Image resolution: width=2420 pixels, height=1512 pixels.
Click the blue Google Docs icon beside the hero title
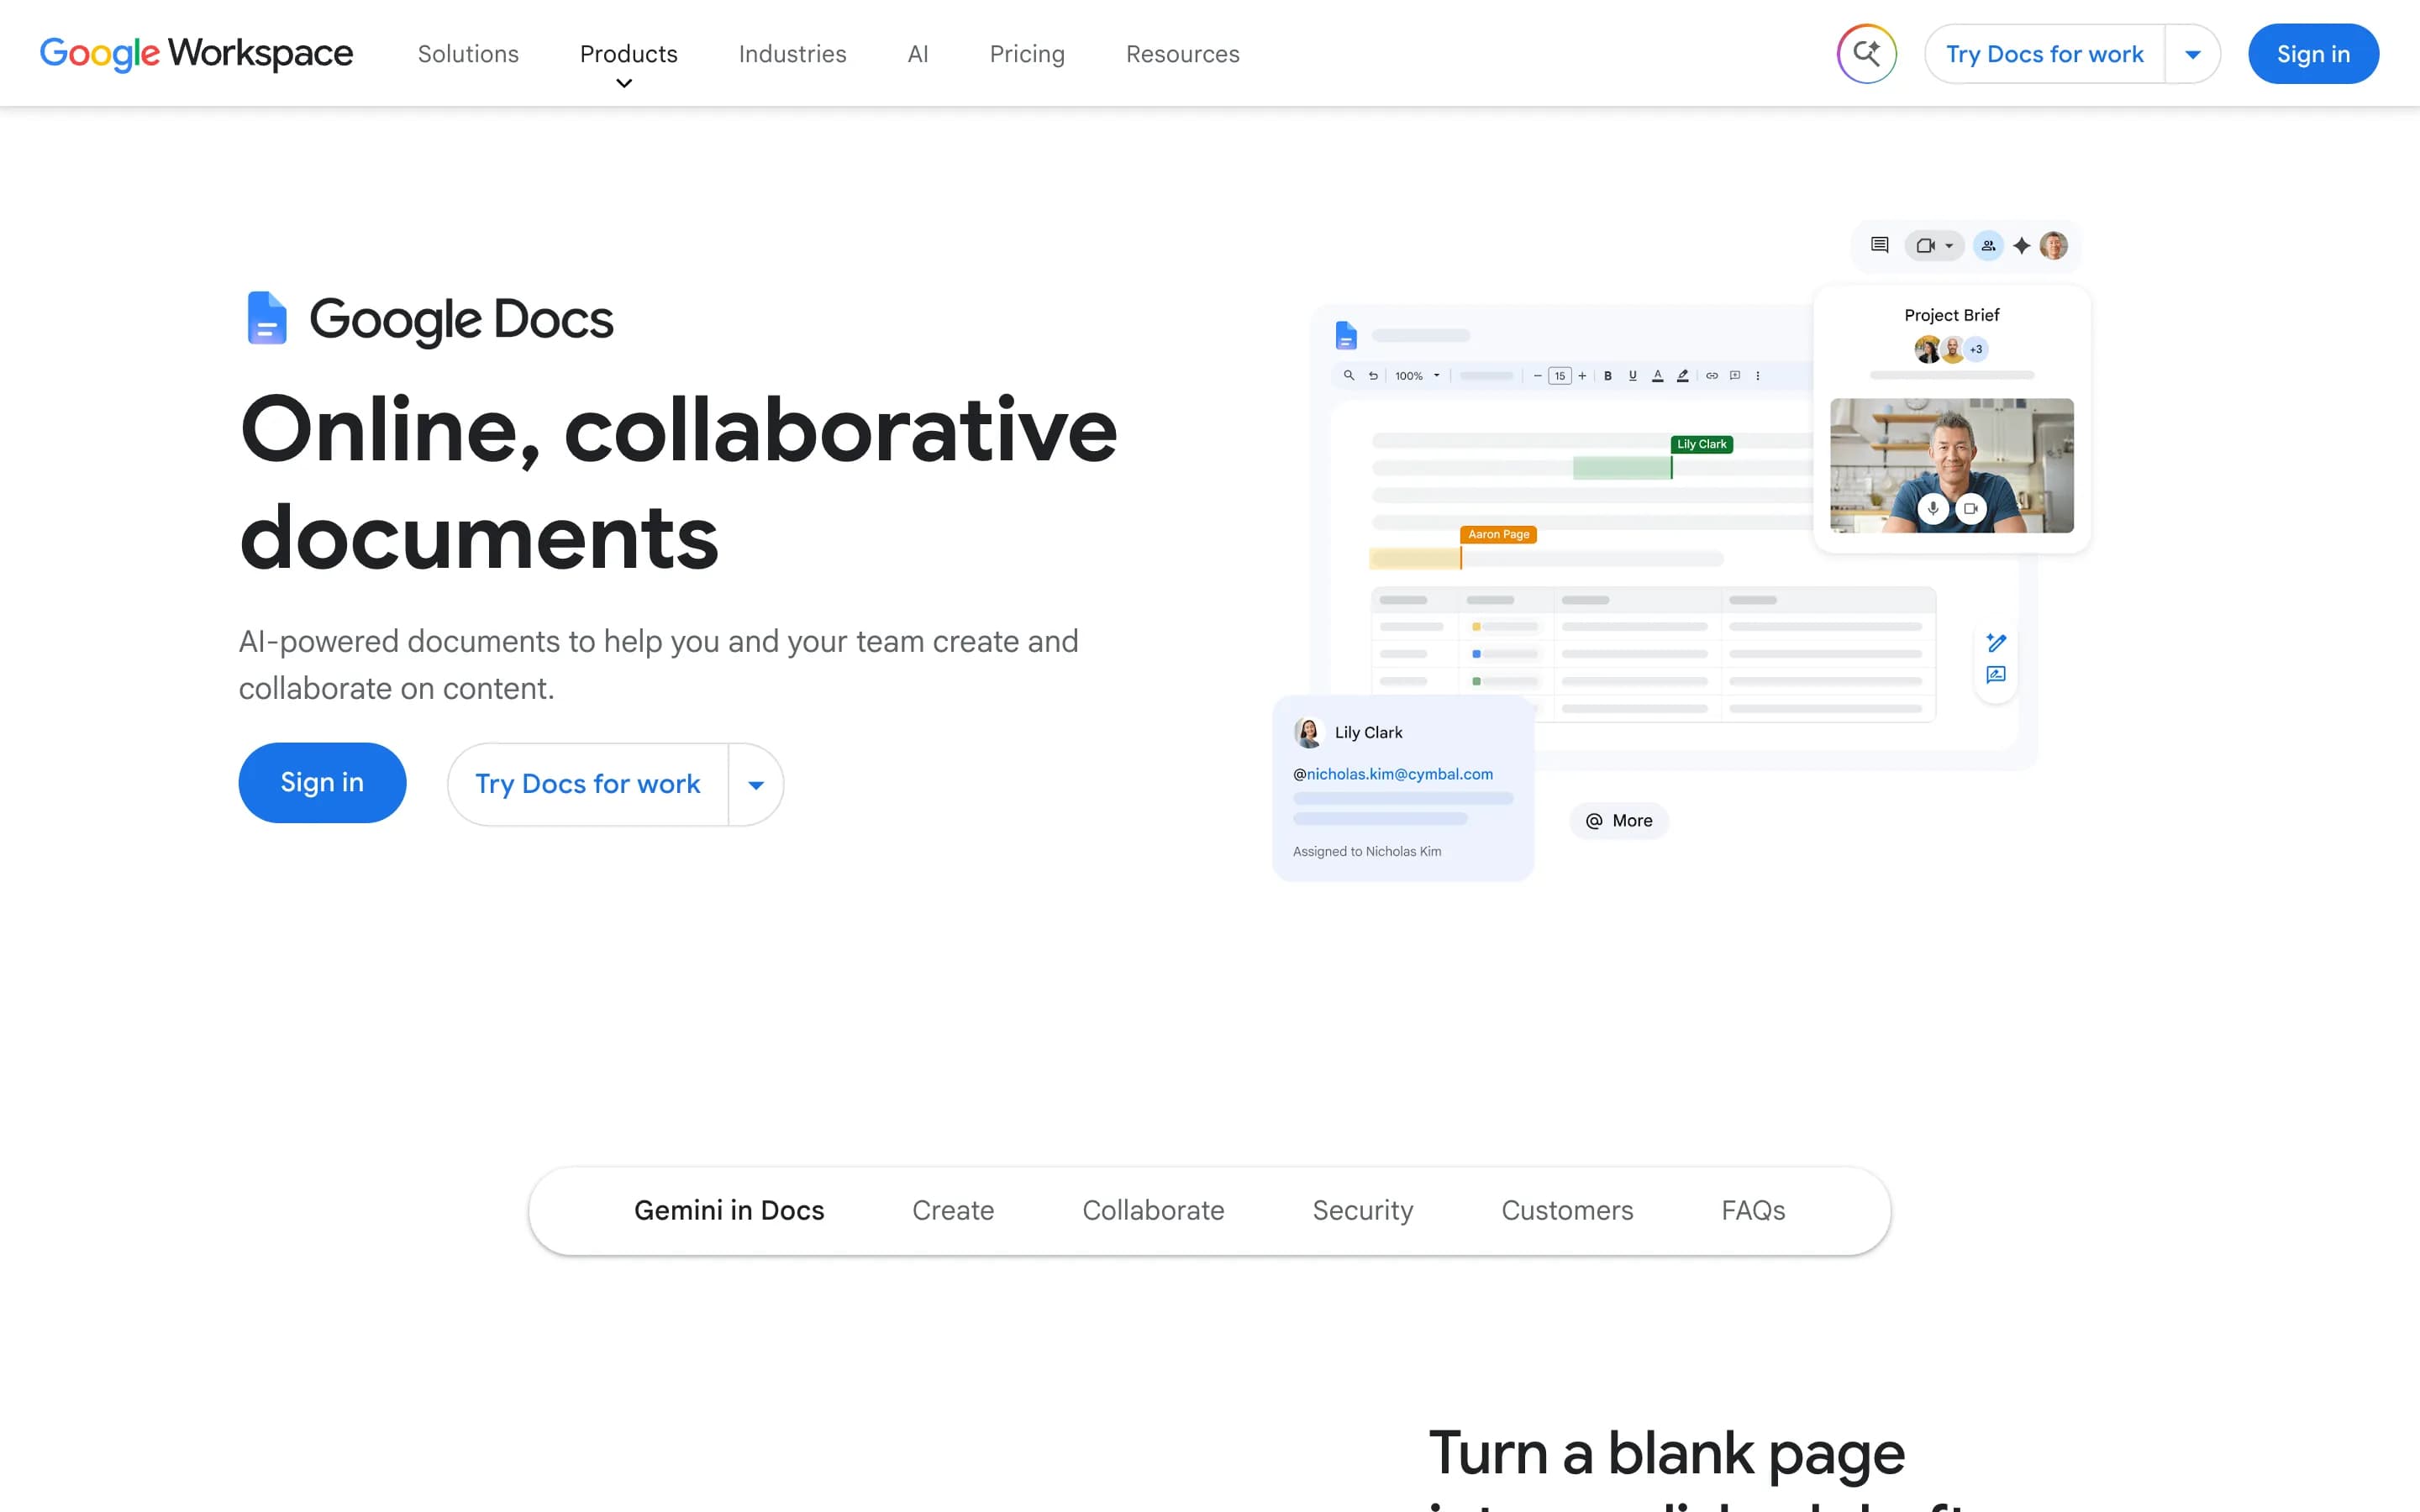pos(267,318)
